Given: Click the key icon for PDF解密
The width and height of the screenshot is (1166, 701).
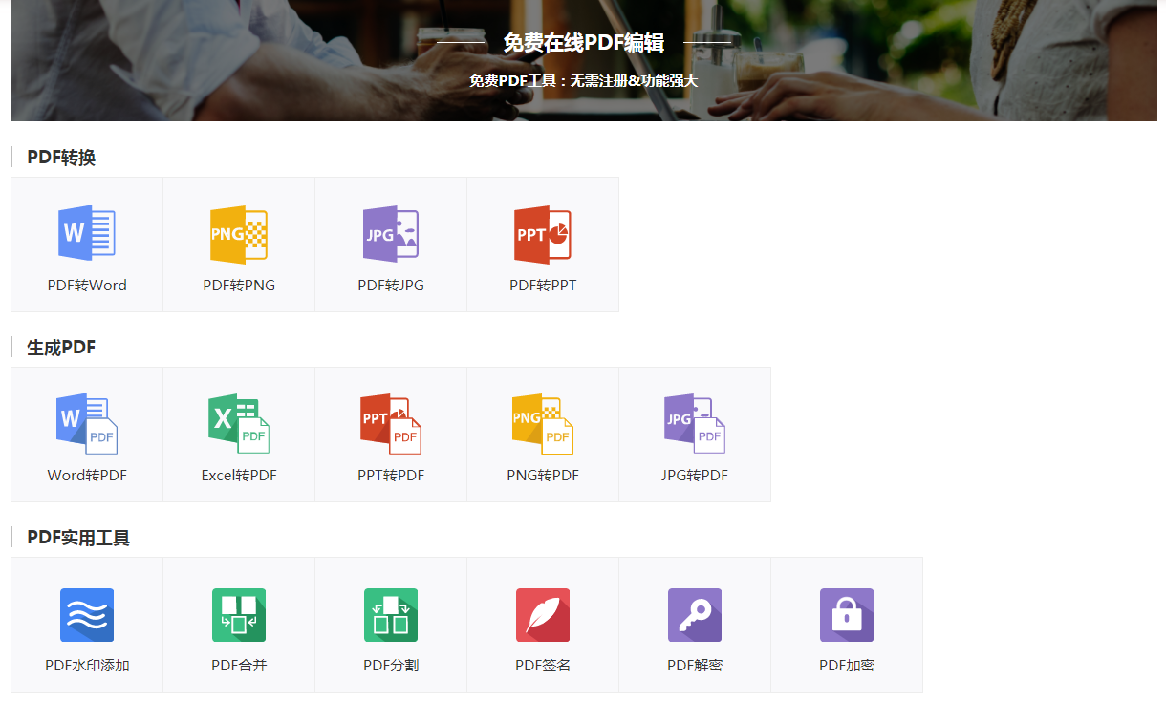Looking at the screenshot, I should (x=695, y=615).
